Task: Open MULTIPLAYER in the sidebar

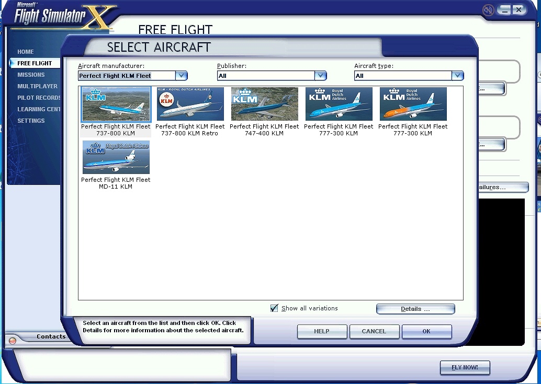Action: pos(37,86)
